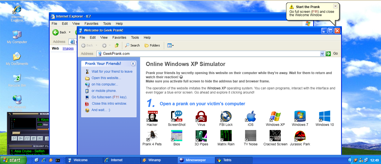Click 'Close this intro window' link
Viewport: 381px width, 164px height.
(109, 104)
